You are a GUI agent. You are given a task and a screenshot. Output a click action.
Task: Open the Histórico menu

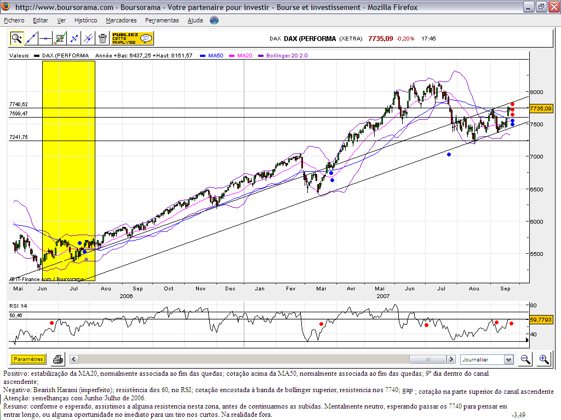coord(86,20)
